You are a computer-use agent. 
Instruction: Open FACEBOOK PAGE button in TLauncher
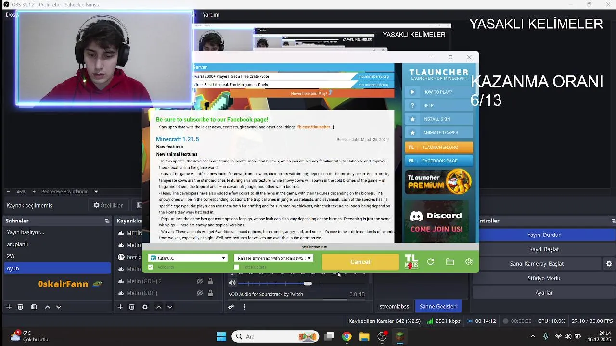point(438,161)
